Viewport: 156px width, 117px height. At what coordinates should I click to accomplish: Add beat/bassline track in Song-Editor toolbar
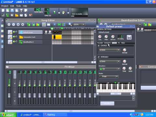(x=29, y=25)
